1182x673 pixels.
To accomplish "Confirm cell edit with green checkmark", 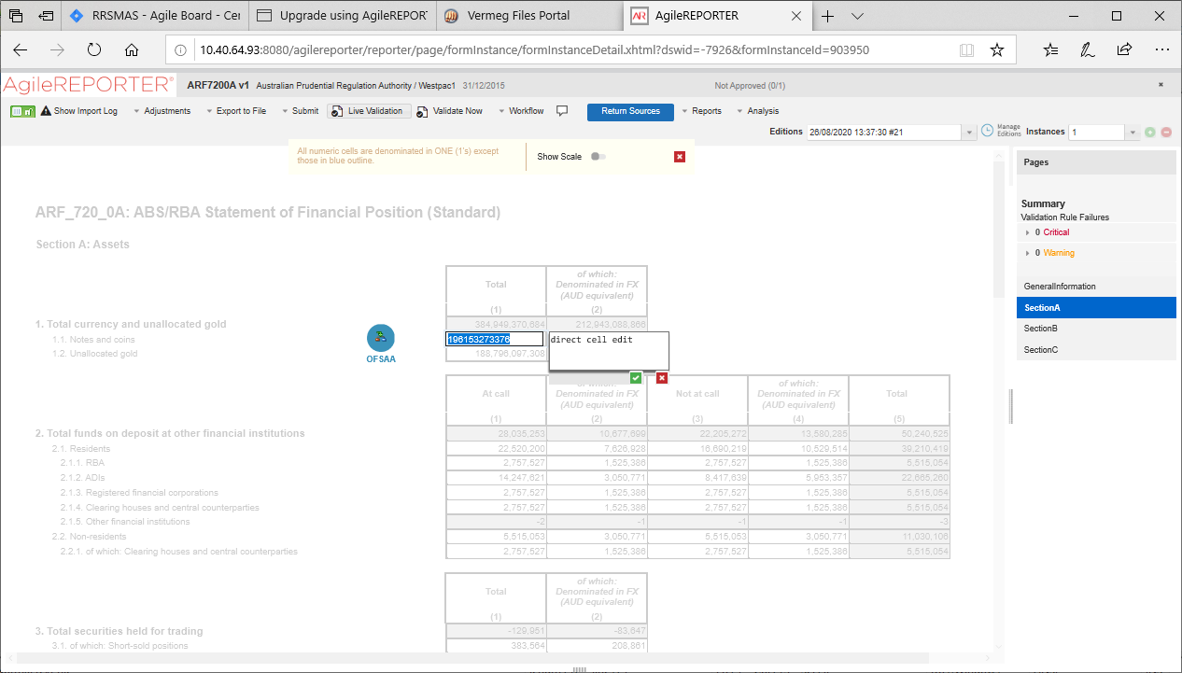I will click(x=636, y=378).
